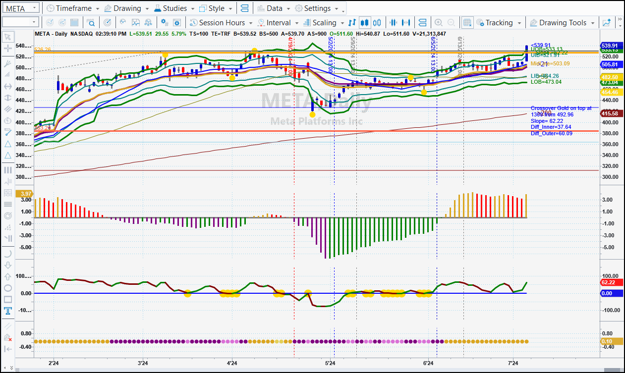Select the Text annotation tool
The image size is (625, 373).
[8, 311]
